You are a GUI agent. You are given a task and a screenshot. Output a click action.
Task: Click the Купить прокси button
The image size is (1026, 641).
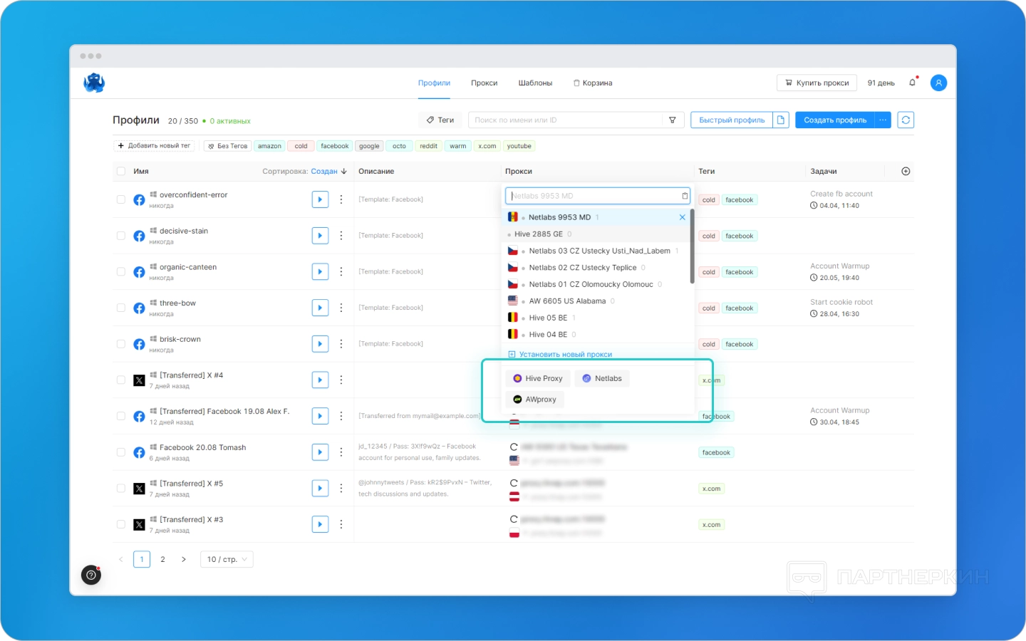coord(817,83)
